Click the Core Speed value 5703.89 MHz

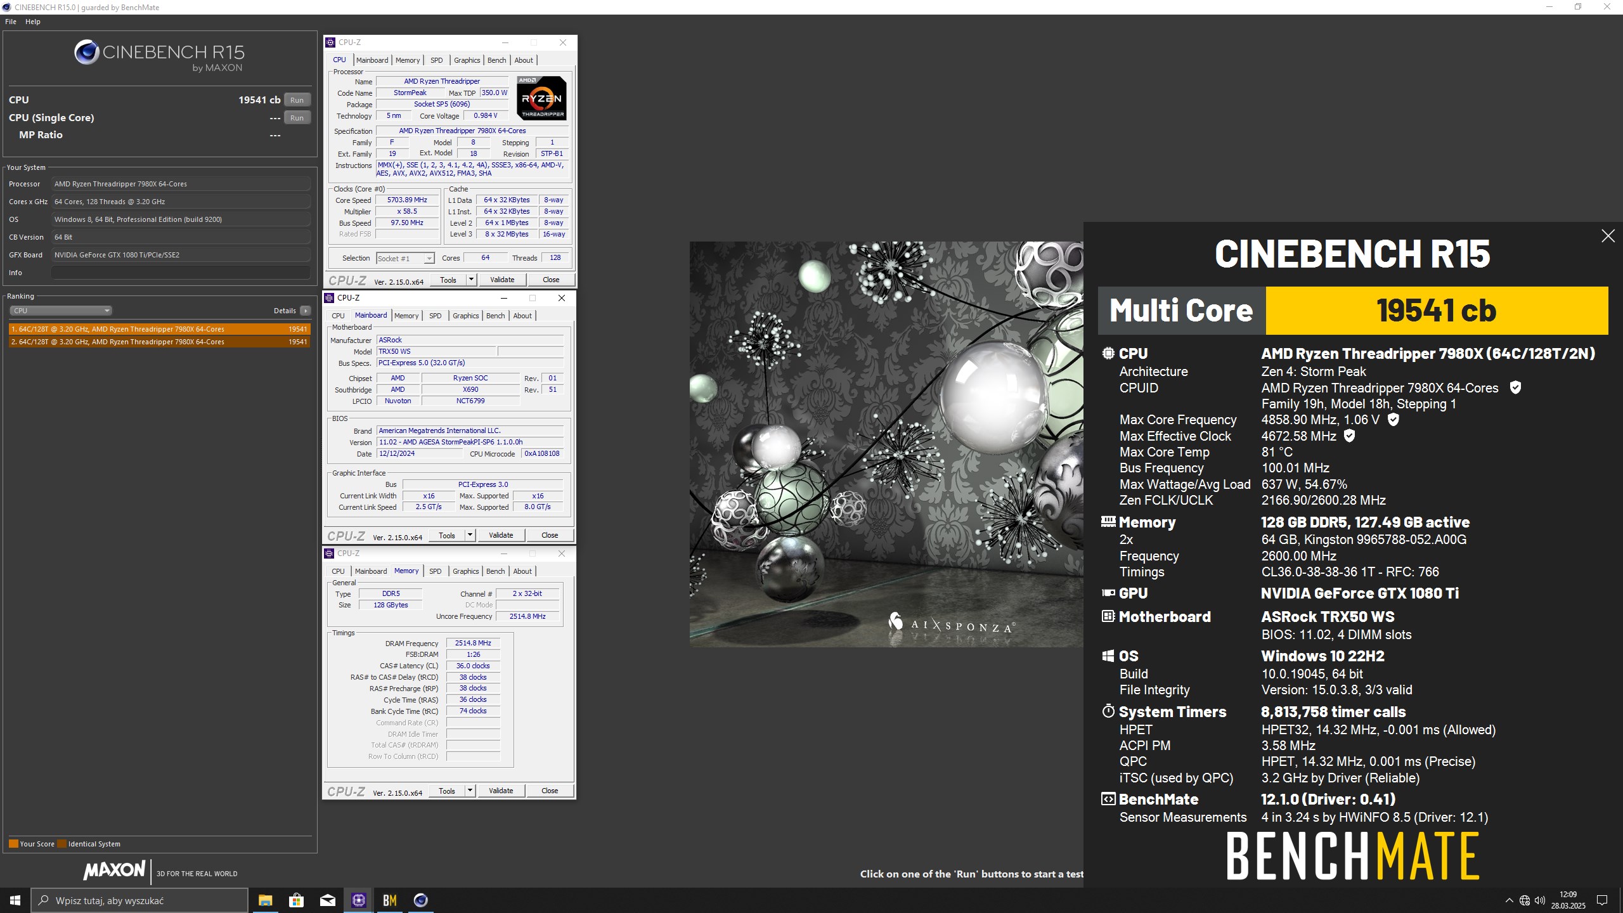407,200
